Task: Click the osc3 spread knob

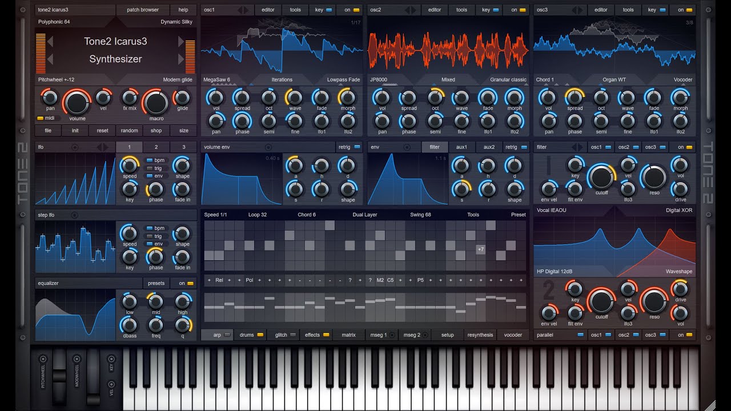Action: click(575, 98)
